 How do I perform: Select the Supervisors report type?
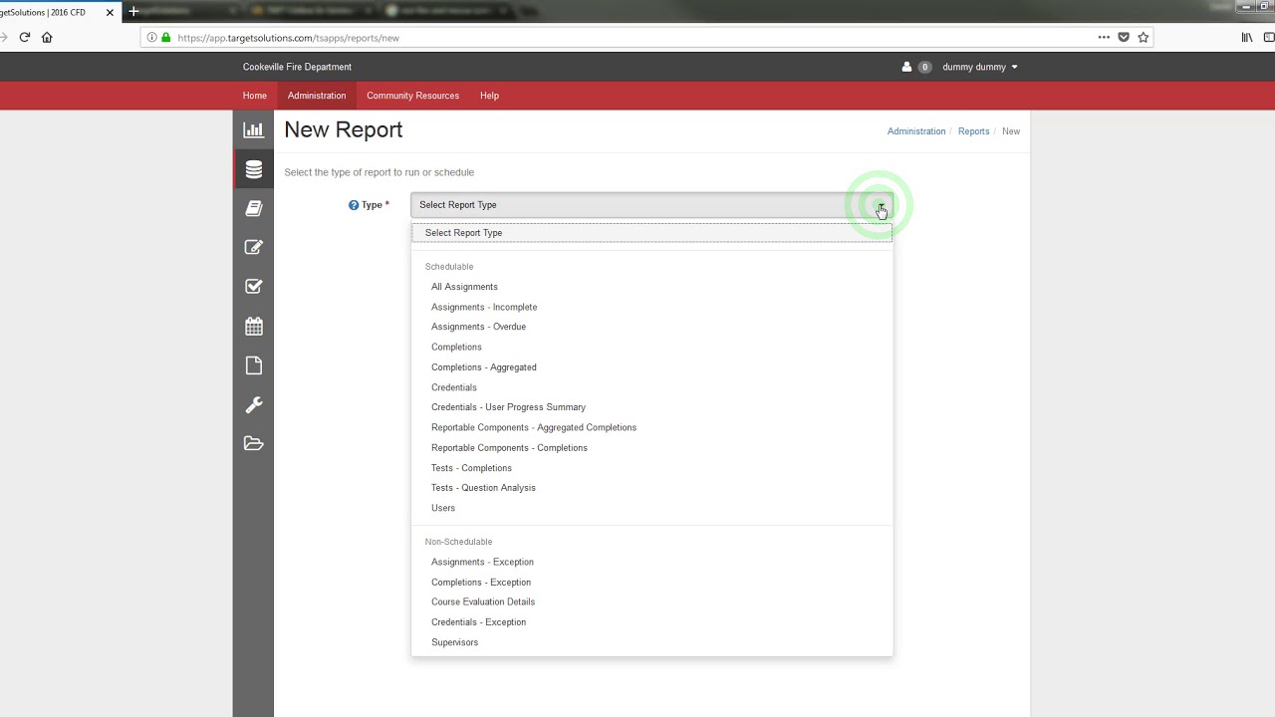click(x=652, y=642)
